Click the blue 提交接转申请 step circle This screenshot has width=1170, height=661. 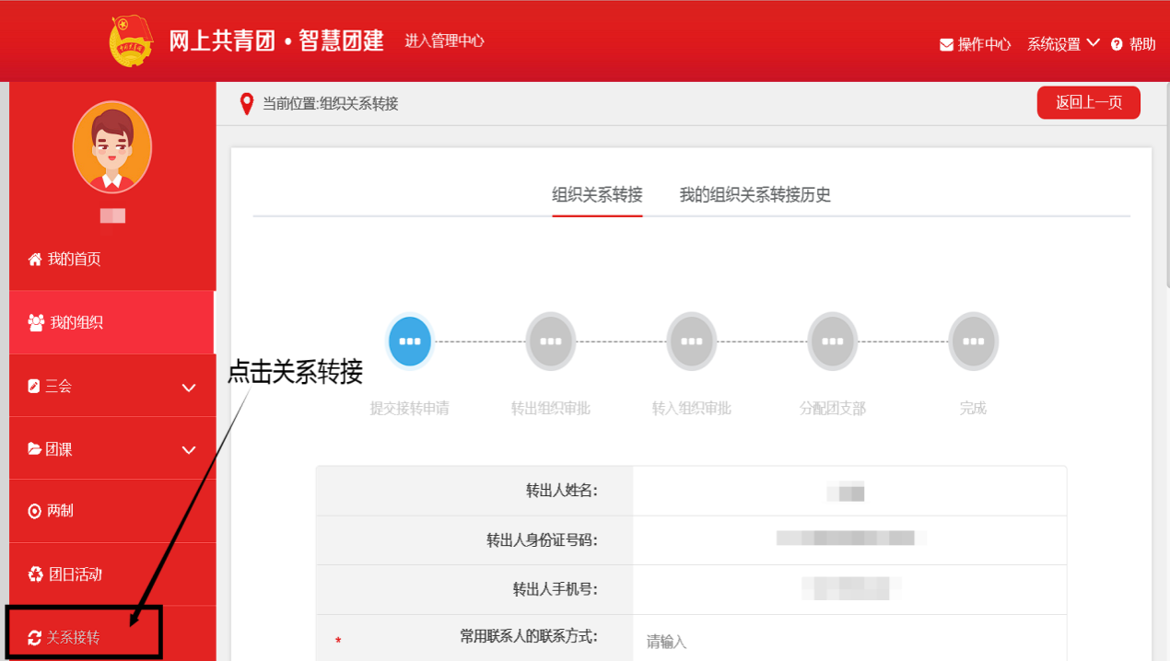pyautogui.click(x=410, y=342)
